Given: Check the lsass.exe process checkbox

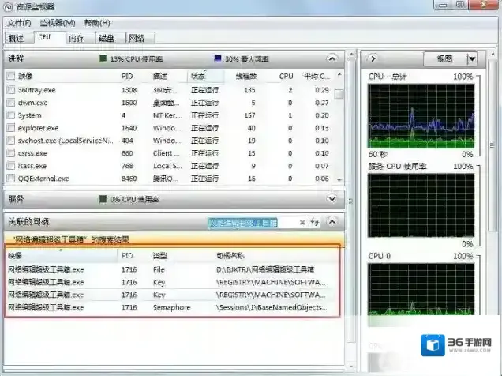Looking at the screenshot, I should coord(11,166).
